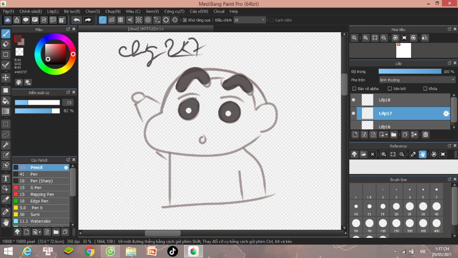Select the Pen brush in list
This screenshot has width=458, height=258.
point(41,174)
